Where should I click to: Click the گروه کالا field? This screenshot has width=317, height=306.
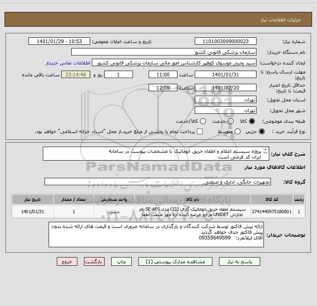158,182
